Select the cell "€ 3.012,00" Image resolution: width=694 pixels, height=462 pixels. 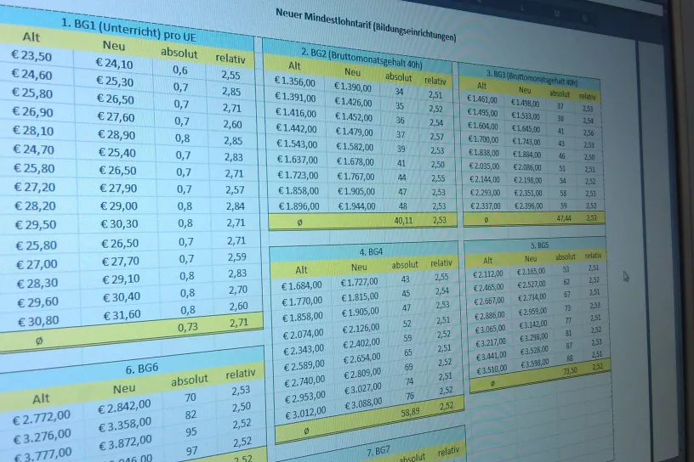point(306,414)
